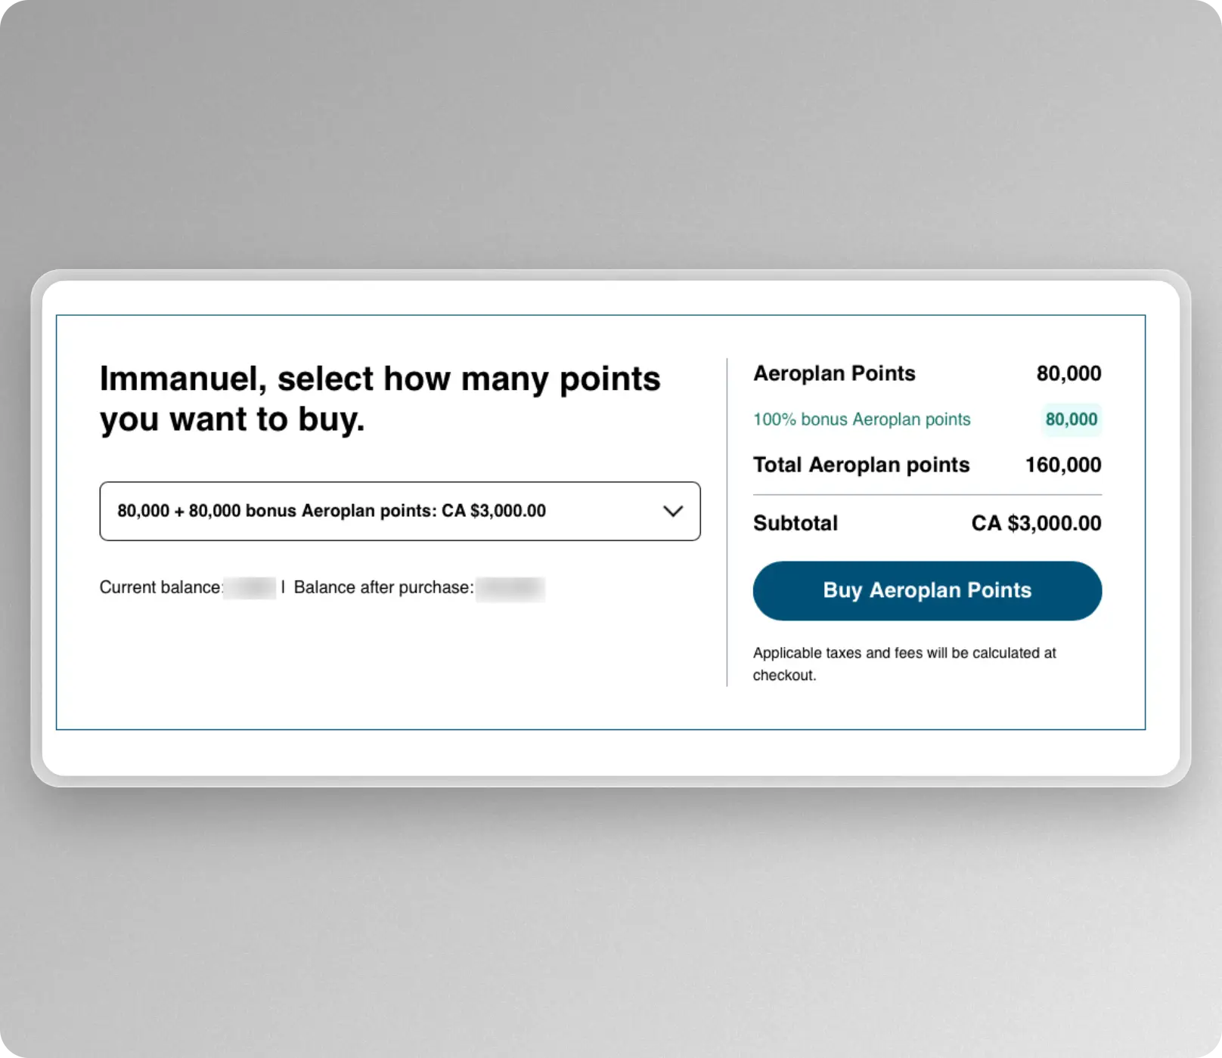Click the separator between balance labels

click(x=283, y=587)
